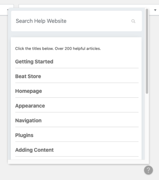159x180 pixels.
Task: Click the gray band under the search box
Action: [x=76, y=34]
